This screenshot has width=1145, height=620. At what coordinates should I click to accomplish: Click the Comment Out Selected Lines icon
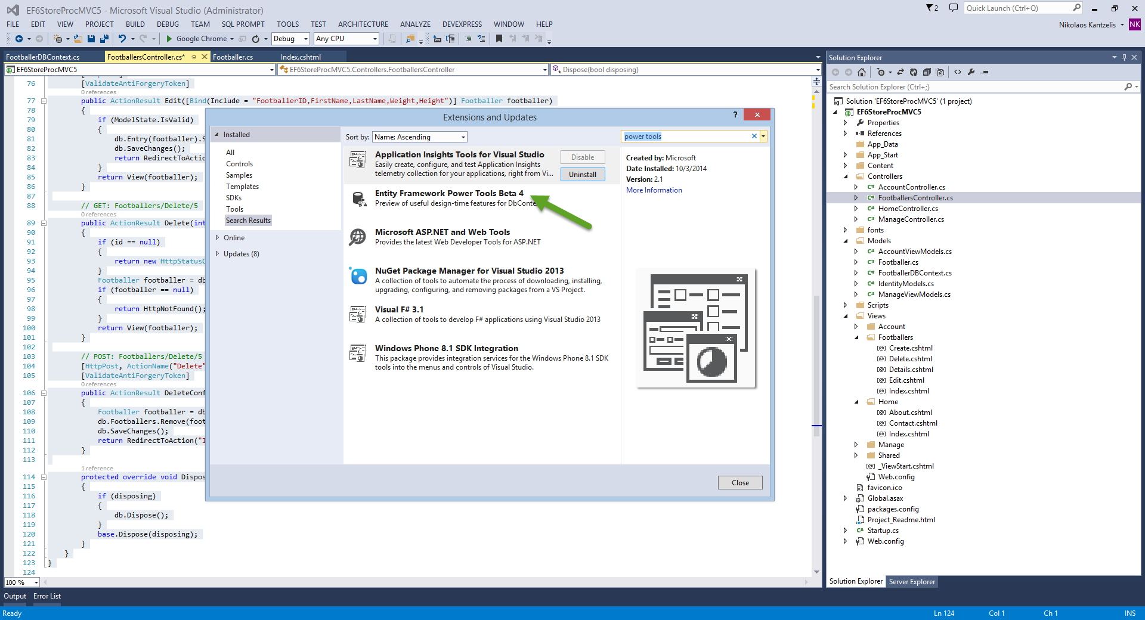(468, 39)
